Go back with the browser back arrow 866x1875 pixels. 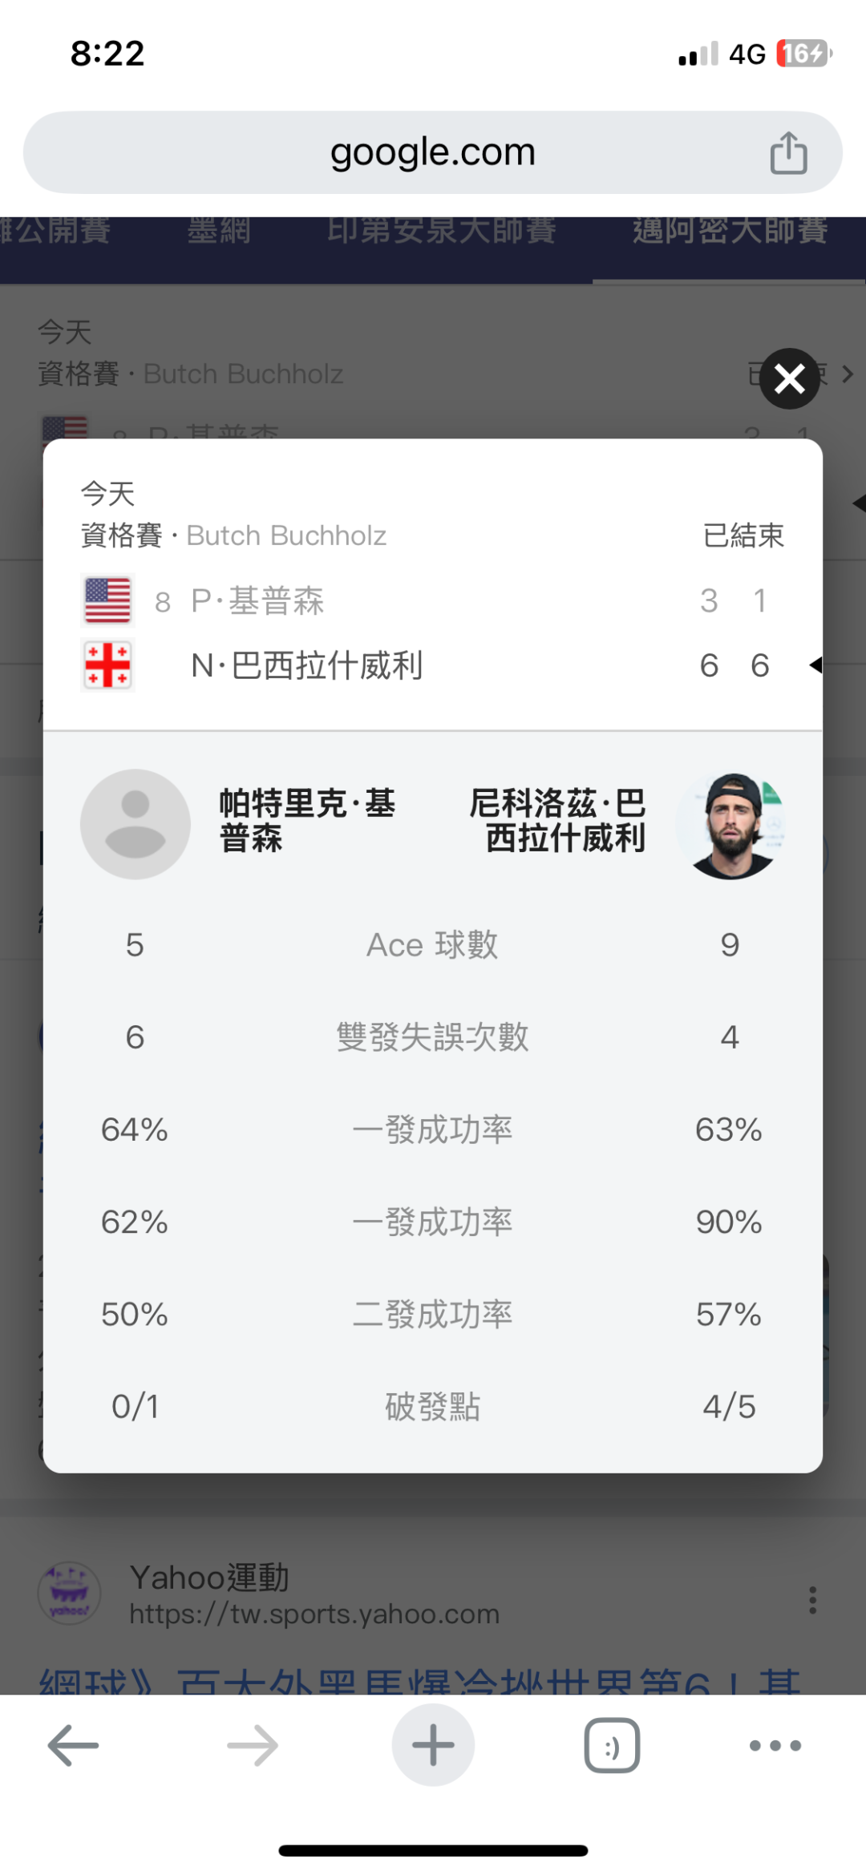click(x=73, y=1745)
